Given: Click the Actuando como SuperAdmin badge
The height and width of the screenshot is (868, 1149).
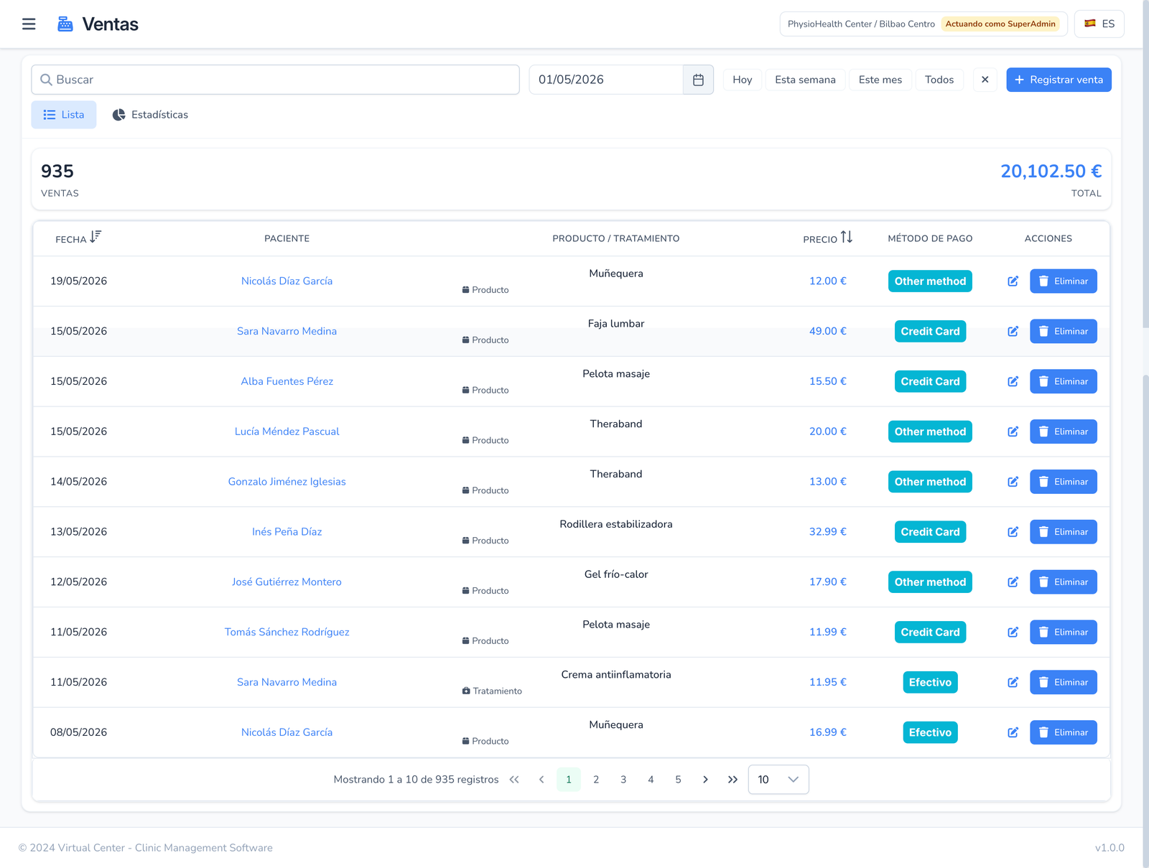Looking at the screenshot, I should (x=1000, y=24).
